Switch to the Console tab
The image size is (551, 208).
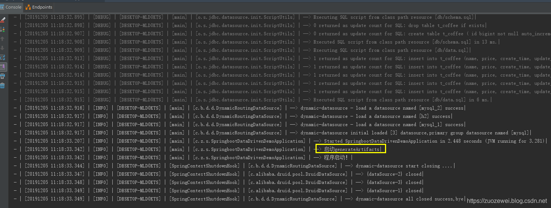coord(11,7)
